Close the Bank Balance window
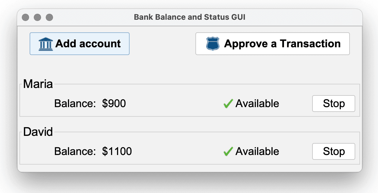Screen dimensions: 378x193 25,17
